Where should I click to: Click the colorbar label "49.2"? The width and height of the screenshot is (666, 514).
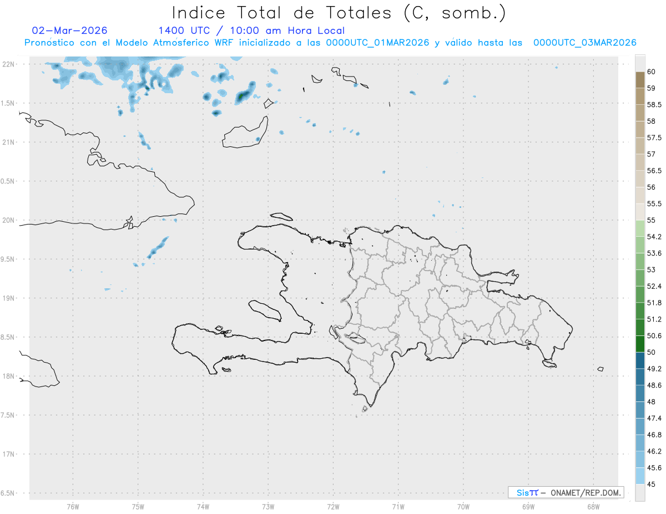coord(654,369)
